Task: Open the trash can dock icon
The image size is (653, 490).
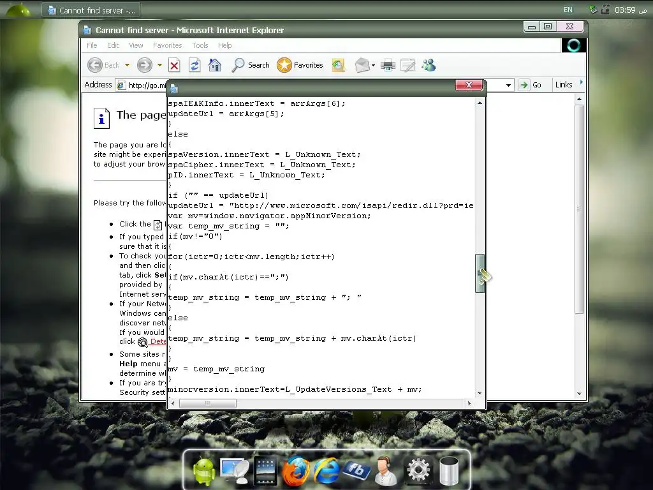Action: pos(449,471)
